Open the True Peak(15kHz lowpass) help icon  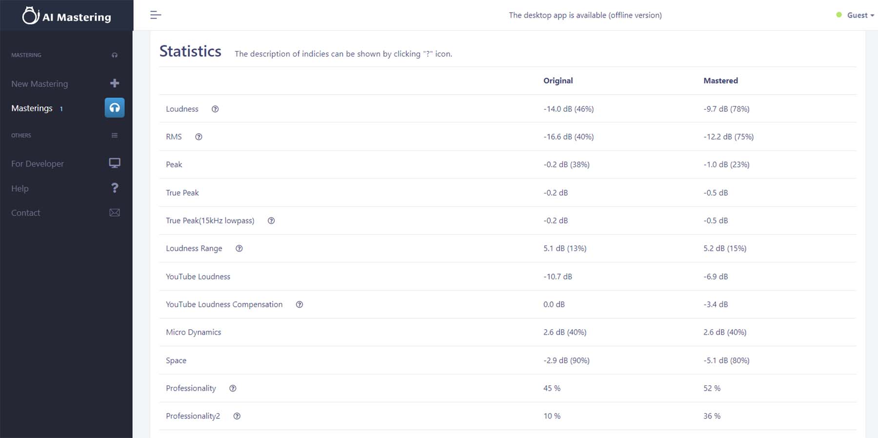click(271, 220)
